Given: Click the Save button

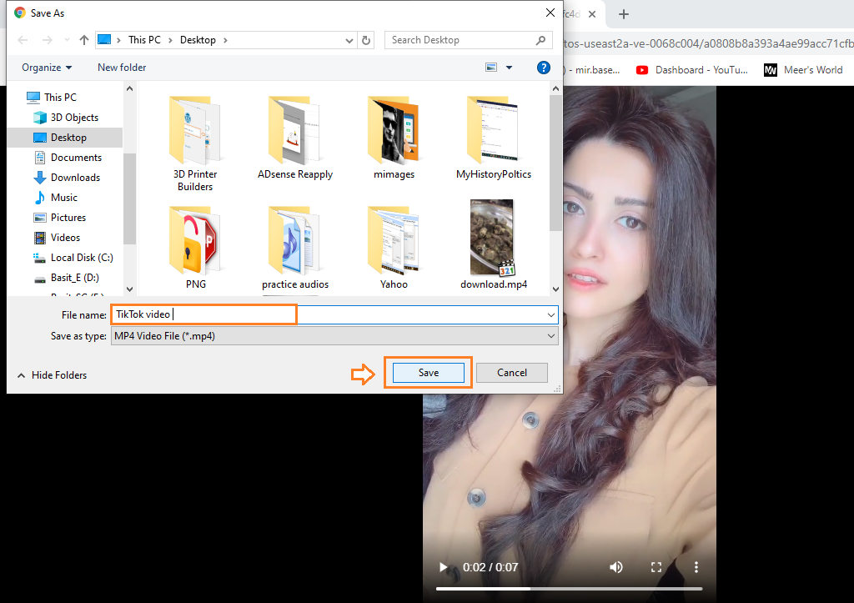Looking at the screenshot, I should pos(428,373).
